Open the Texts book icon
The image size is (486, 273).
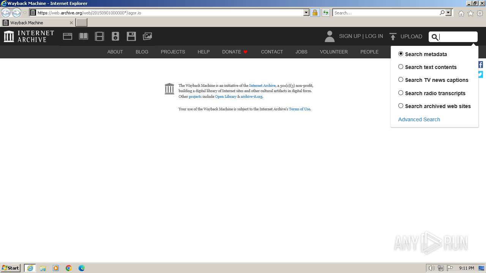pyautogui.click(x=84, y=36)
